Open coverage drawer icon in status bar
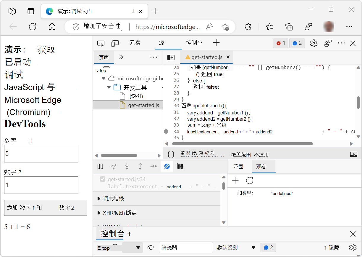This screenshot has height=257, width=362. [353, 154]
